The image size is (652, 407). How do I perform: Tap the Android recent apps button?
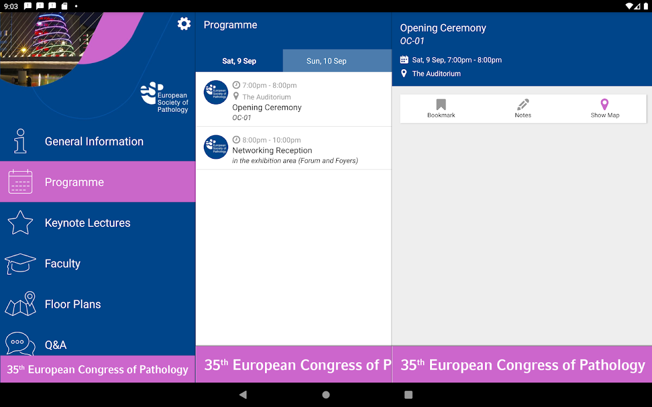coord(408,395)
